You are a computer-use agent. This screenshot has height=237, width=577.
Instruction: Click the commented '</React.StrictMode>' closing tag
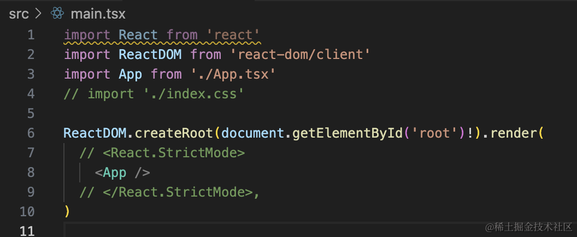click(178, 192)
